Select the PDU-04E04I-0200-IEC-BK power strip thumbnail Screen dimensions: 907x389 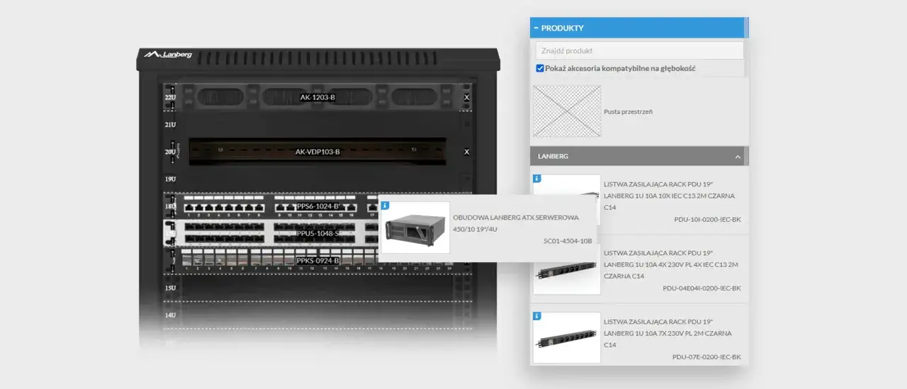click(567, 269)
